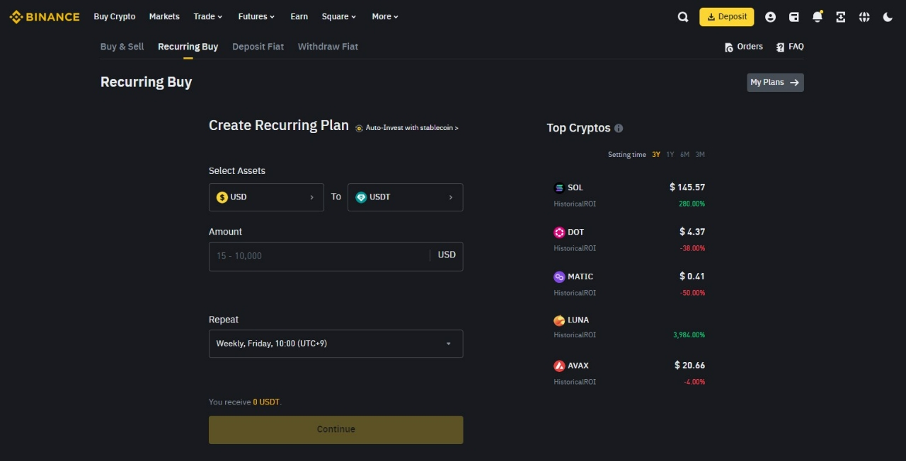Click the "You receive 0 USDT" text
Screen dimensions: 906x461
[245, 402]
